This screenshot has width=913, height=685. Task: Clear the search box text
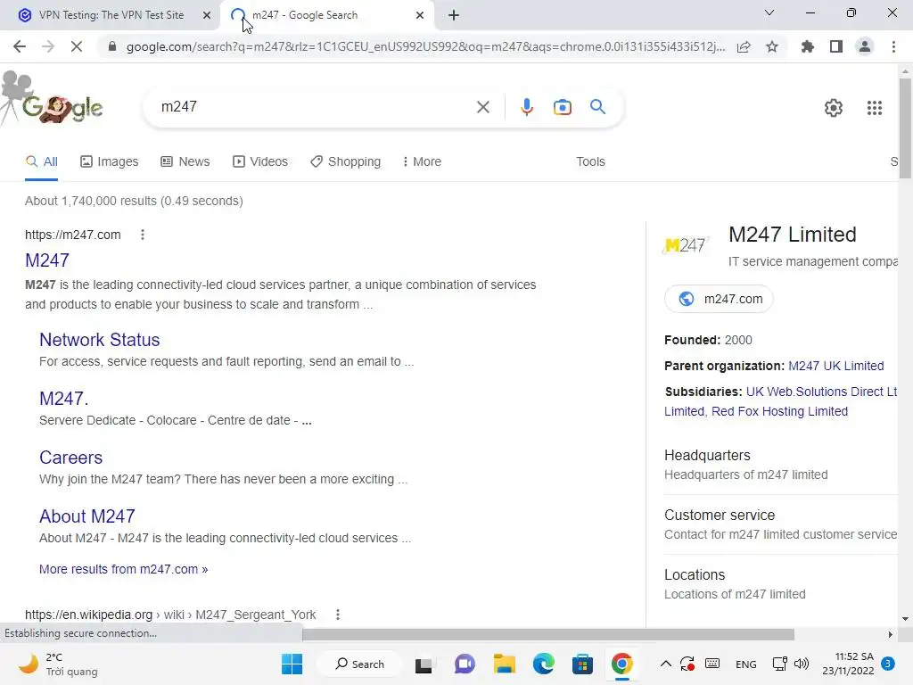[x=482, y=107]
